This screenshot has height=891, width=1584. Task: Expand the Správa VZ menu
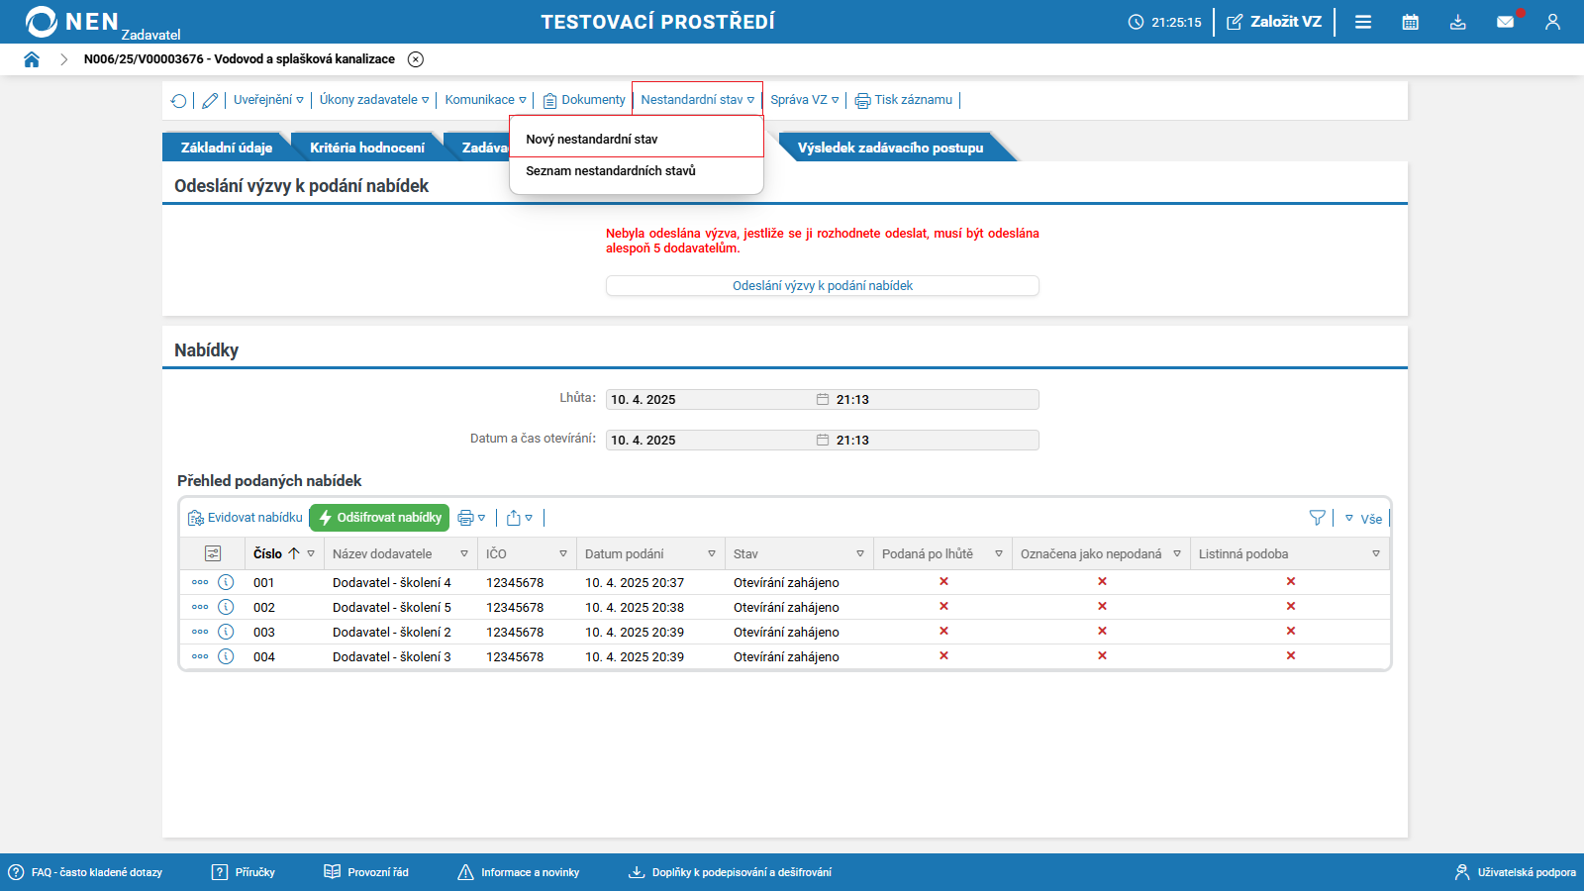[805, 100]
